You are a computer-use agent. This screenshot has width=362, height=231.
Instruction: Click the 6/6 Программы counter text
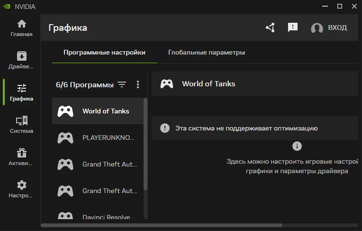[x=85, y=85]
